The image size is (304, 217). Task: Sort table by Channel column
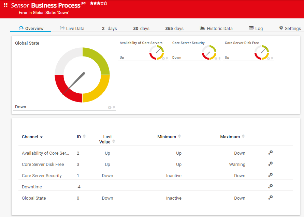[32, 137]
